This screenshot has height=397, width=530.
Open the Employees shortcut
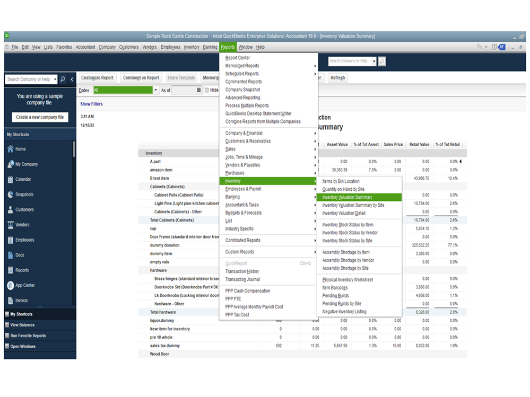[21, 240]
